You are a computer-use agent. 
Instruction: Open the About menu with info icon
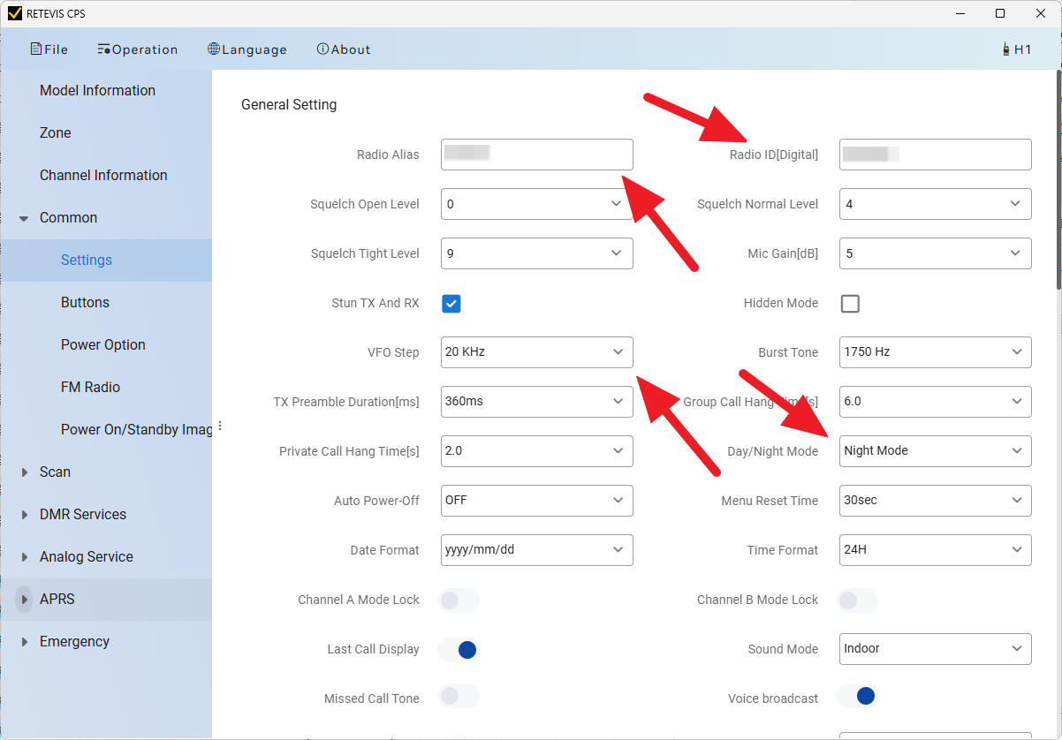343,49
